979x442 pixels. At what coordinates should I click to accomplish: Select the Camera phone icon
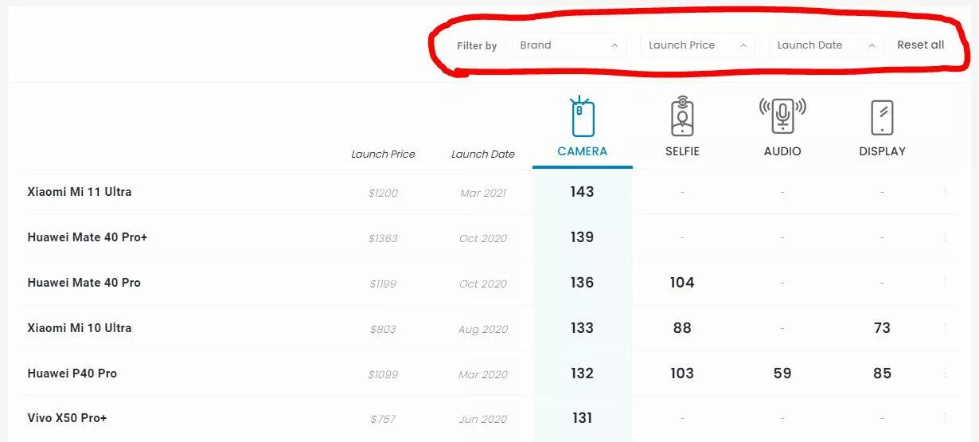[583, 116]
